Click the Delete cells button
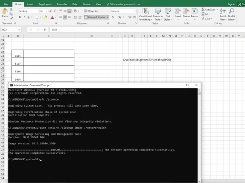Viewport: 245px width, 183px height. point(186,14)
